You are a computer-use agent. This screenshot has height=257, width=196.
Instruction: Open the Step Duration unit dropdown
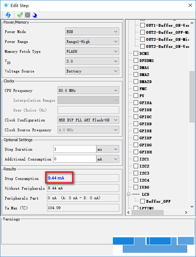108,149
